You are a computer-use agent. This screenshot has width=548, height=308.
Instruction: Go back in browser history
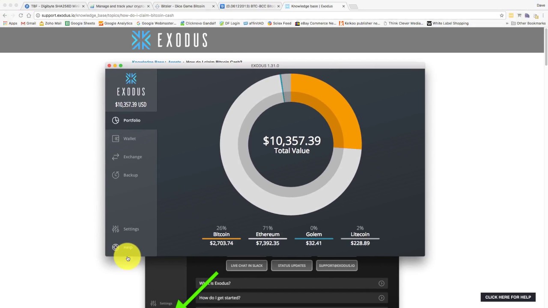tap(5, 15)
